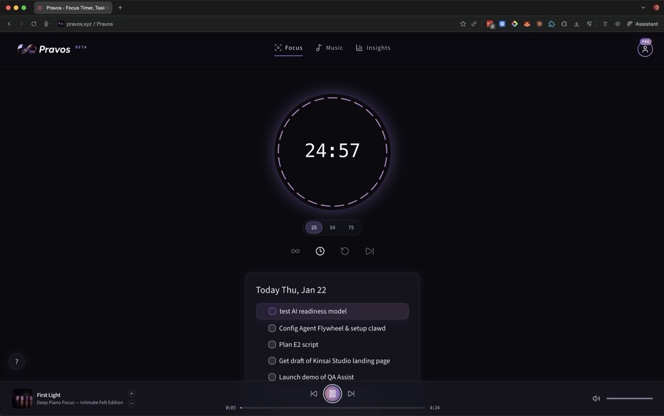The height and width of the screenshot is (416, 664).
Task: Tick the Config Agent Flywheel task checkbox
Action: [x=272, y=328]
